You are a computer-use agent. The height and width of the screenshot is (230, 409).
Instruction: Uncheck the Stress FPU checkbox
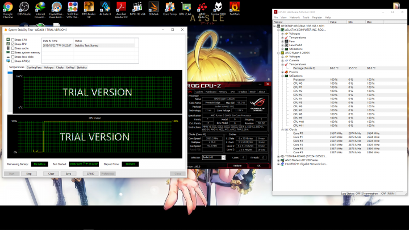point(12,44)
